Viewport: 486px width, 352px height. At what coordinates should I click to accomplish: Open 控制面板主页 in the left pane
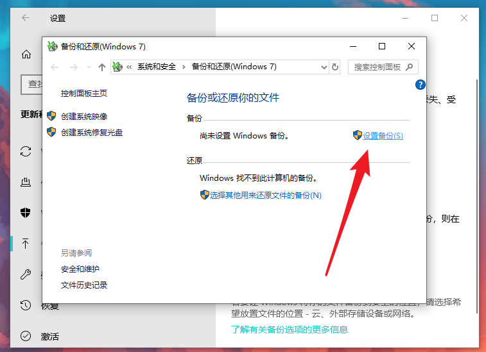pyautogui.click(x=84, y=94)
